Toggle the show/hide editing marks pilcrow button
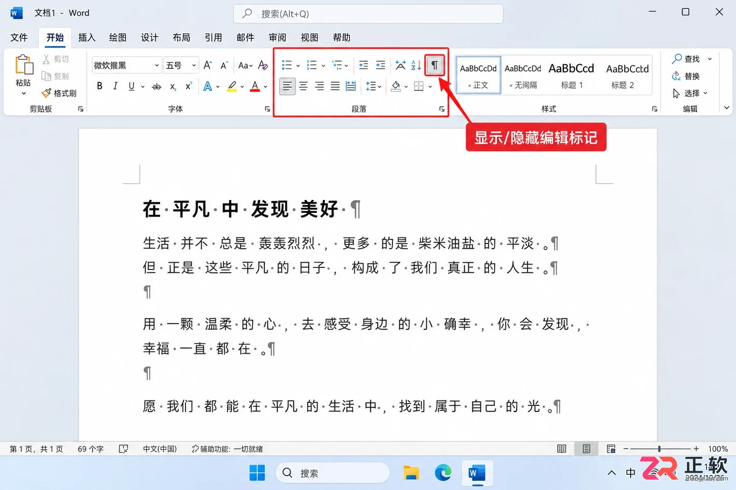This screenshot has width=736, height=490. coord(434,65)
